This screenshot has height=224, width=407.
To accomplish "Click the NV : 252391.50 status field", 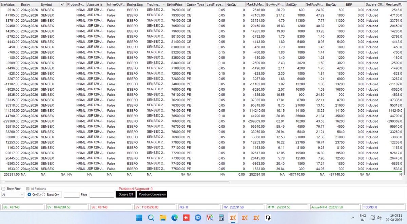I will point(244,207).
